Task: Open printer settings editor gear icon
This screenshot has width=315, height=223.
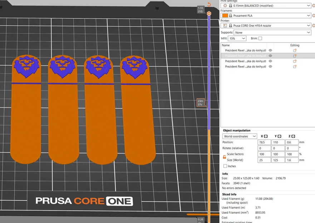Action: click(x=314, y=25)
